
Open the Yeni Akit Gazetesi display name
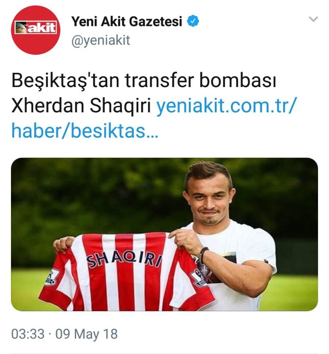127,22
